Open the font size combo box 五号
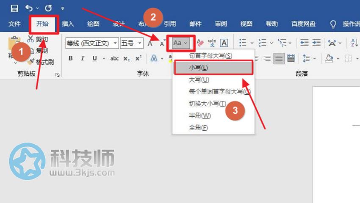 tap(132, 43)
